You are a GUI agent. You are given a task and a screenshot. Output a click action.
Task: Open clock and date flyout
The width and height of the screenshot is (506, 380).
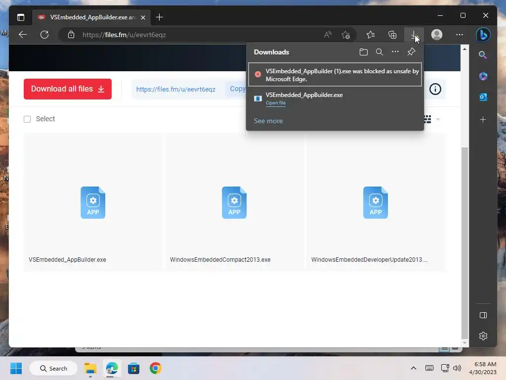coord(483,368)
